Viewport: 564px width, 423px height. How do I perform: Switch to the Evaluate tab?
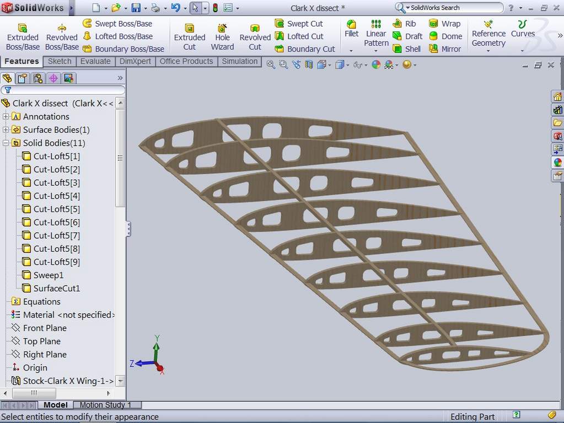95,61
